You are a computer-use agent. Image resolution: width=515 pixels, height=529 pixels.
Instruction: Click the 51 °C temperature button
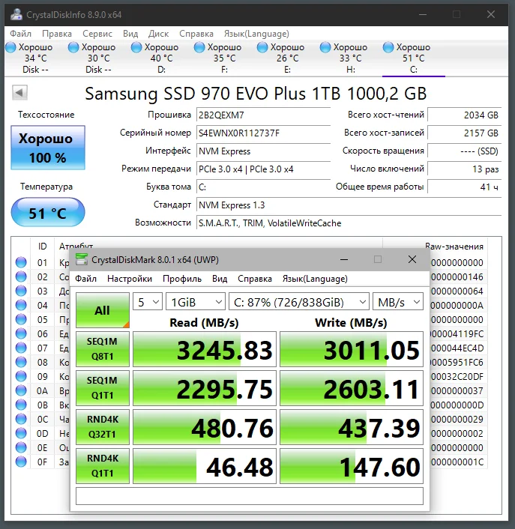click(47, 213)
